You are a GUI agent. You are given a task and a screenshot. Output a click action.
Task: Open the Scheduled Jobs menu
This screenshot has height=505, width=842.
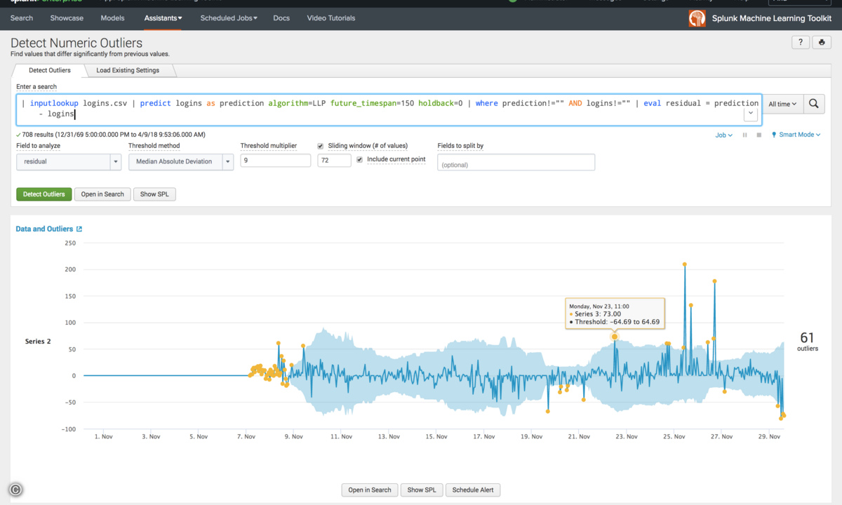tap(229, 18)
